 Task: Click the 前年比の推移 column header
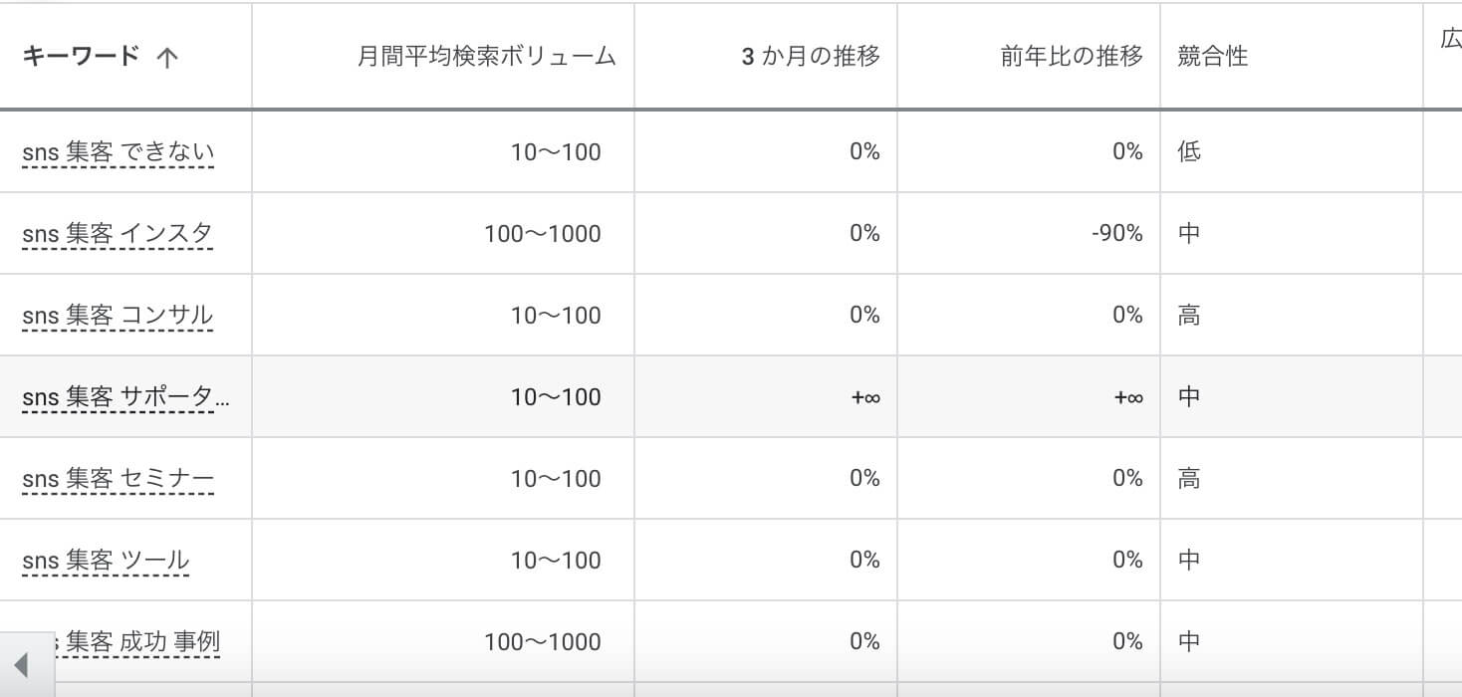click(x=1072, y=57)
